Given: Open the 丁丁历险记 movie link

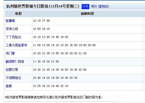Looking at the screenshot, I should [x=13, y=37].
